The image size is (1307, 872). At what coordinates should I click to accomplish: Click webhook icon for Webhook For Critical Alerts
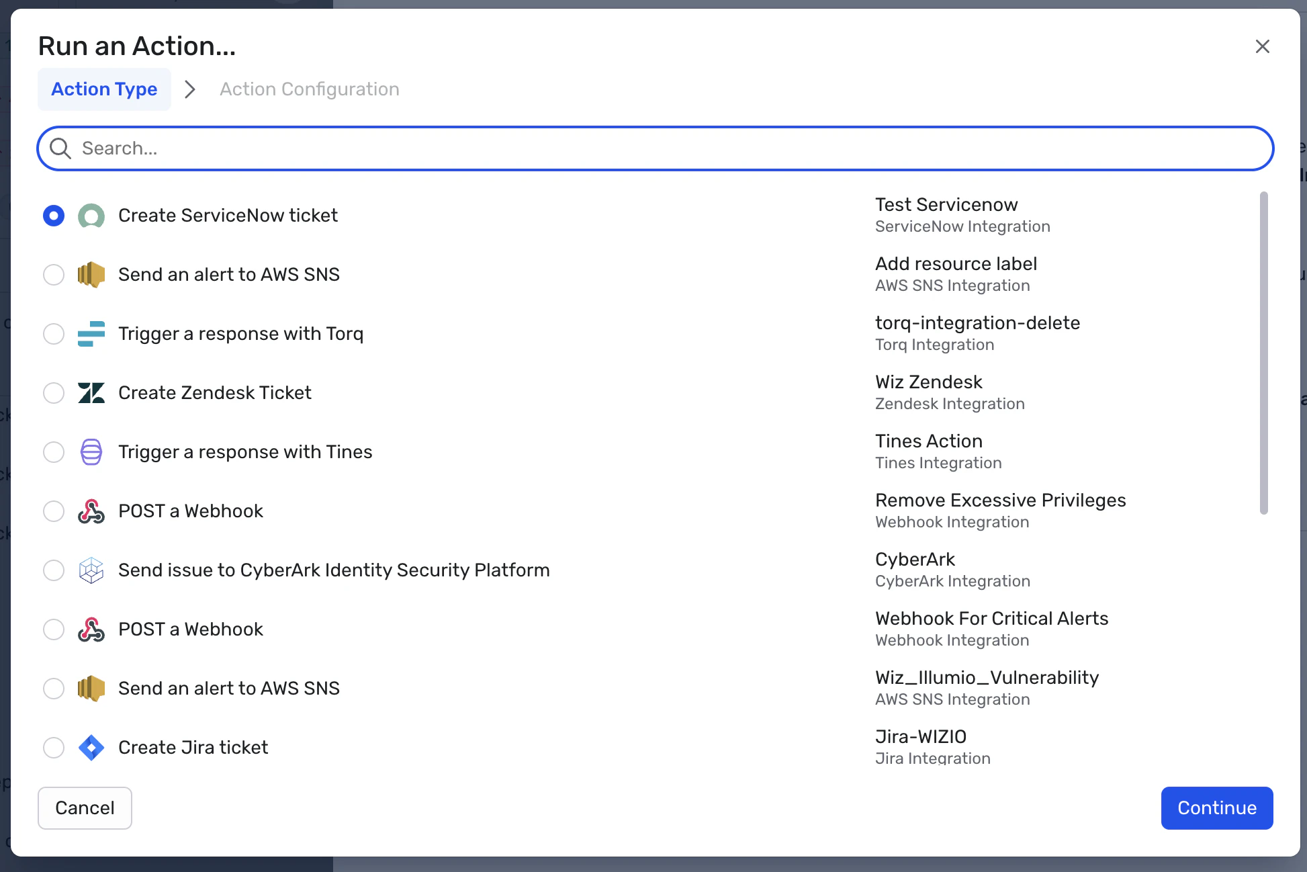click(x=91, y=629)
